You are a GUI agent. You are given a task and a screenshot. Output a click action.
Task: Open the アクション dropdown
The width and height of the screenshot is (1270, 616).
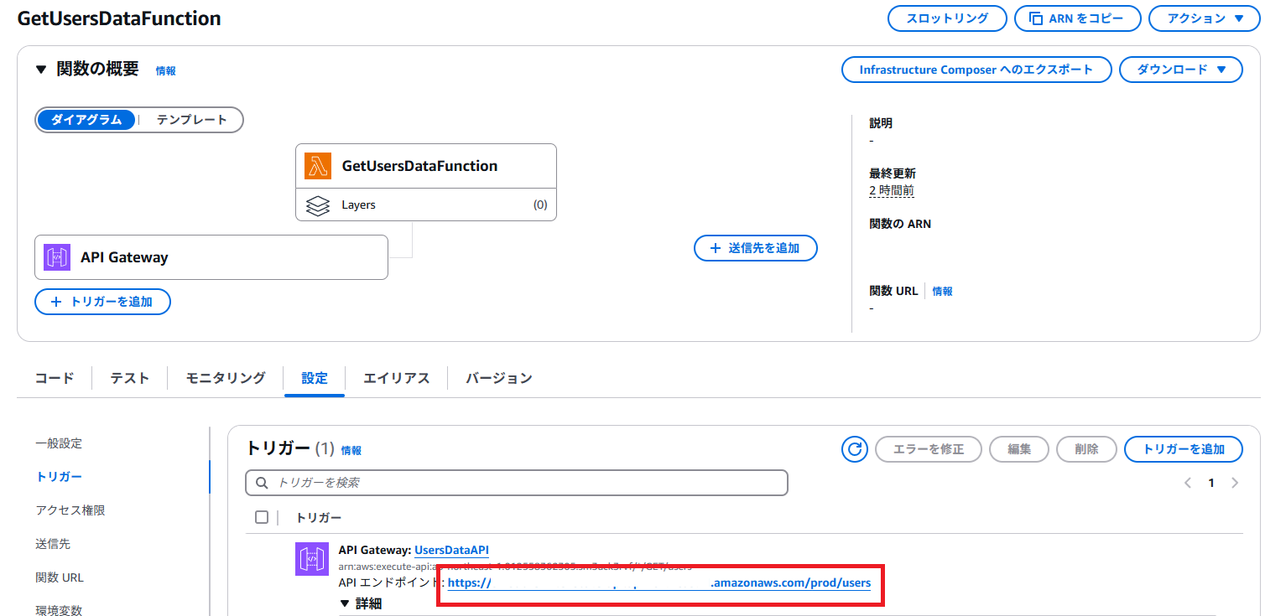(1204, 18)
